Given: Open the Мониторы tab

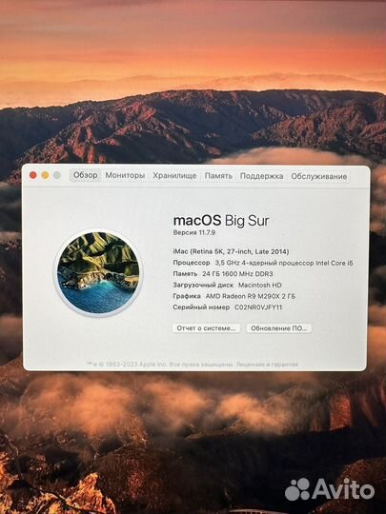Looking at the screenshot, I should [x=125, y=175].
